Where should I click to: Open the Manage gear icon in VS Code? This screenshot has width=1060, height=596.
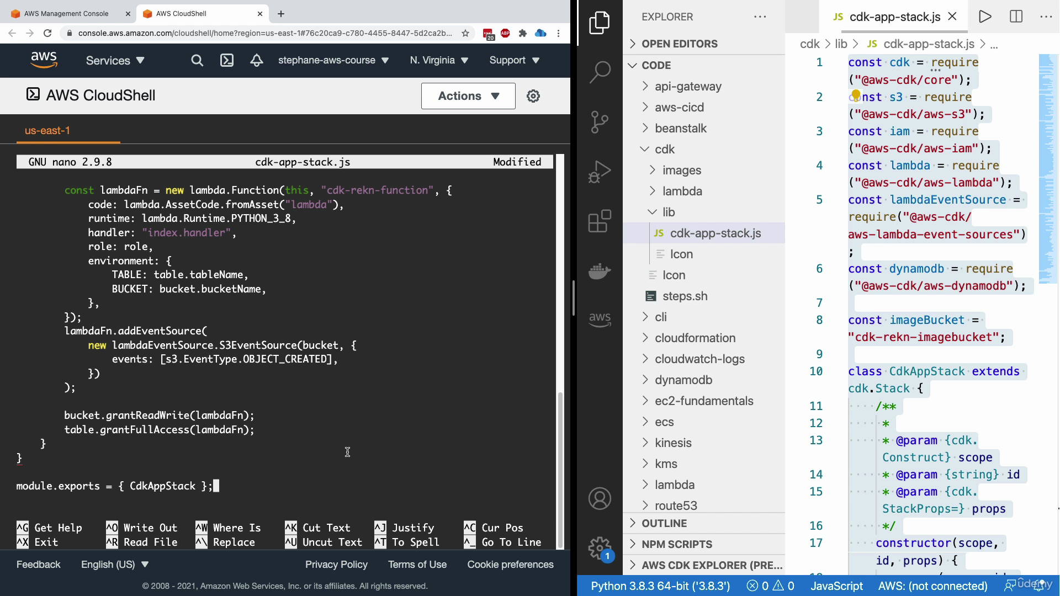point(600,549)
